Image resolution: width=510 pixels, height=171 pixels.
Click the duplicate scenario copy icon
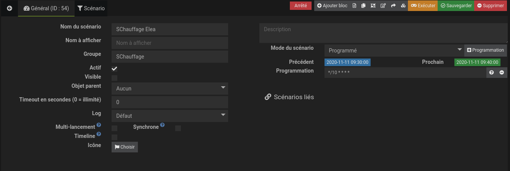tap(363, 6)
